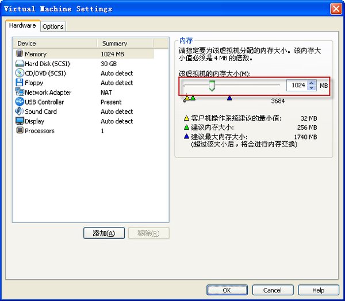Click the Floppy diskette icon
This screenshot has height=301, width=345.
tap(20, 83)
